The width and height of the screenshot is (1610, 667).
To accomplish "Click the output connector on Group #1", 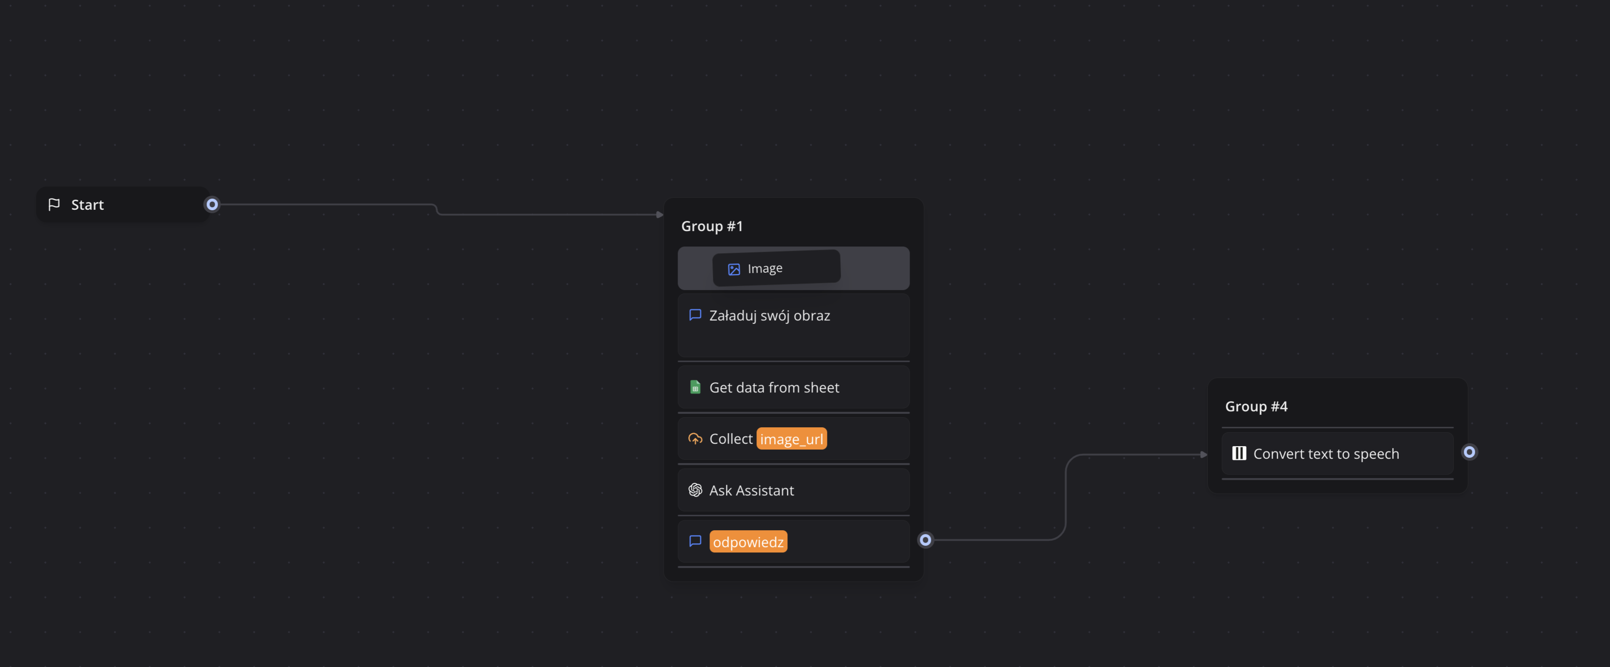I will point(926,539).
